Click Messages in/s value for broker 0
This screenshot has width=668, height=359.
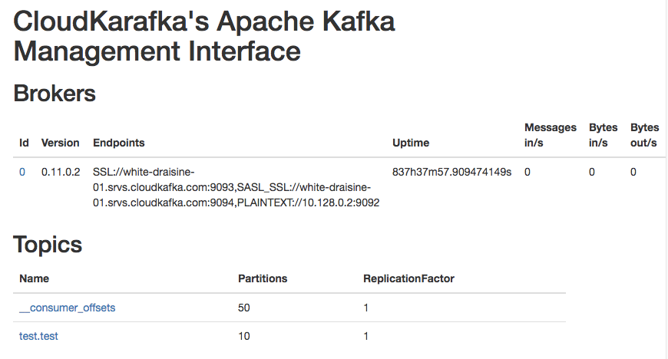[527, 172]
